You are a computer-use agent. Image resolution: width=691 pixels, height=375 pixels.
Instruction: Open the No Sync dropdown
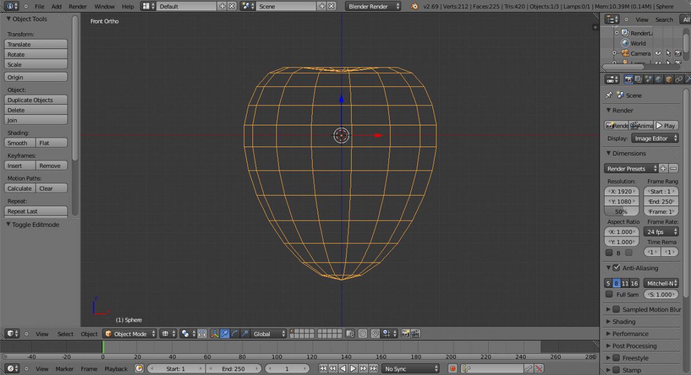(411, 369)
